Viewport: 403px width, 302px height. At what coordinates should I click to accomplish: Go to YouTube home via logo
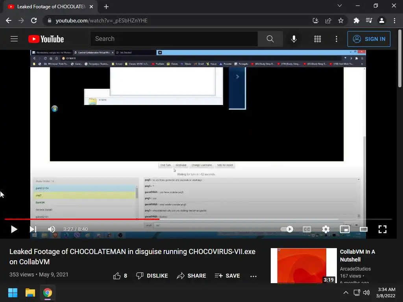tap(46, 39)
